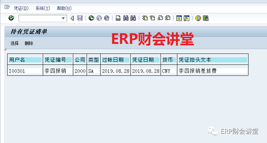Screen dimensions: 267x143
Task: Click the Save diskette icon
Action: (80, 18)
